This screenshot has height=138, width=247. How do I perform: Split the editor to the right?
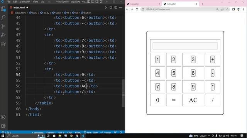(116, 8)
